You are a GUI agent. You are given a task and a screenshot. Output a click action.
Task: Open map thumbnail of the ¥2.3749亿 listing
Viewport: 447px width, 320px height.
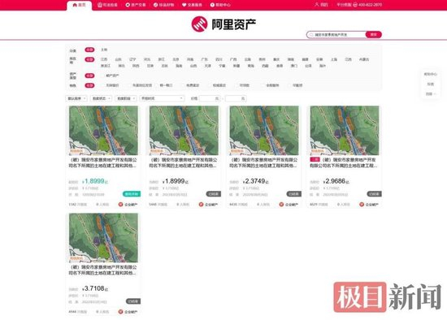[x=264, y=131]
